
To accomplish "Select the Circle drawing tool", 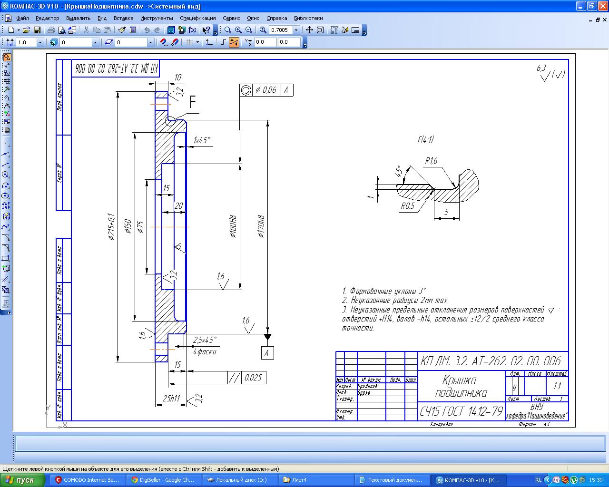I will pos(6,175).
